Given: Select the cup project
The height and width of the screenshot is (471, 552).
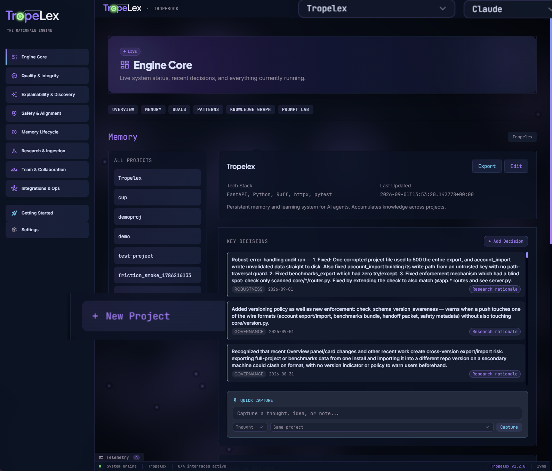Looking at the screenshot, I should point(158,197).
